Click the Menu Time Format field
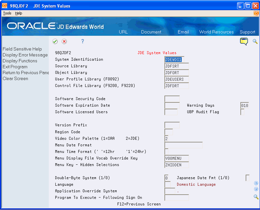260x210 pixels. click(x=166, y=152)
